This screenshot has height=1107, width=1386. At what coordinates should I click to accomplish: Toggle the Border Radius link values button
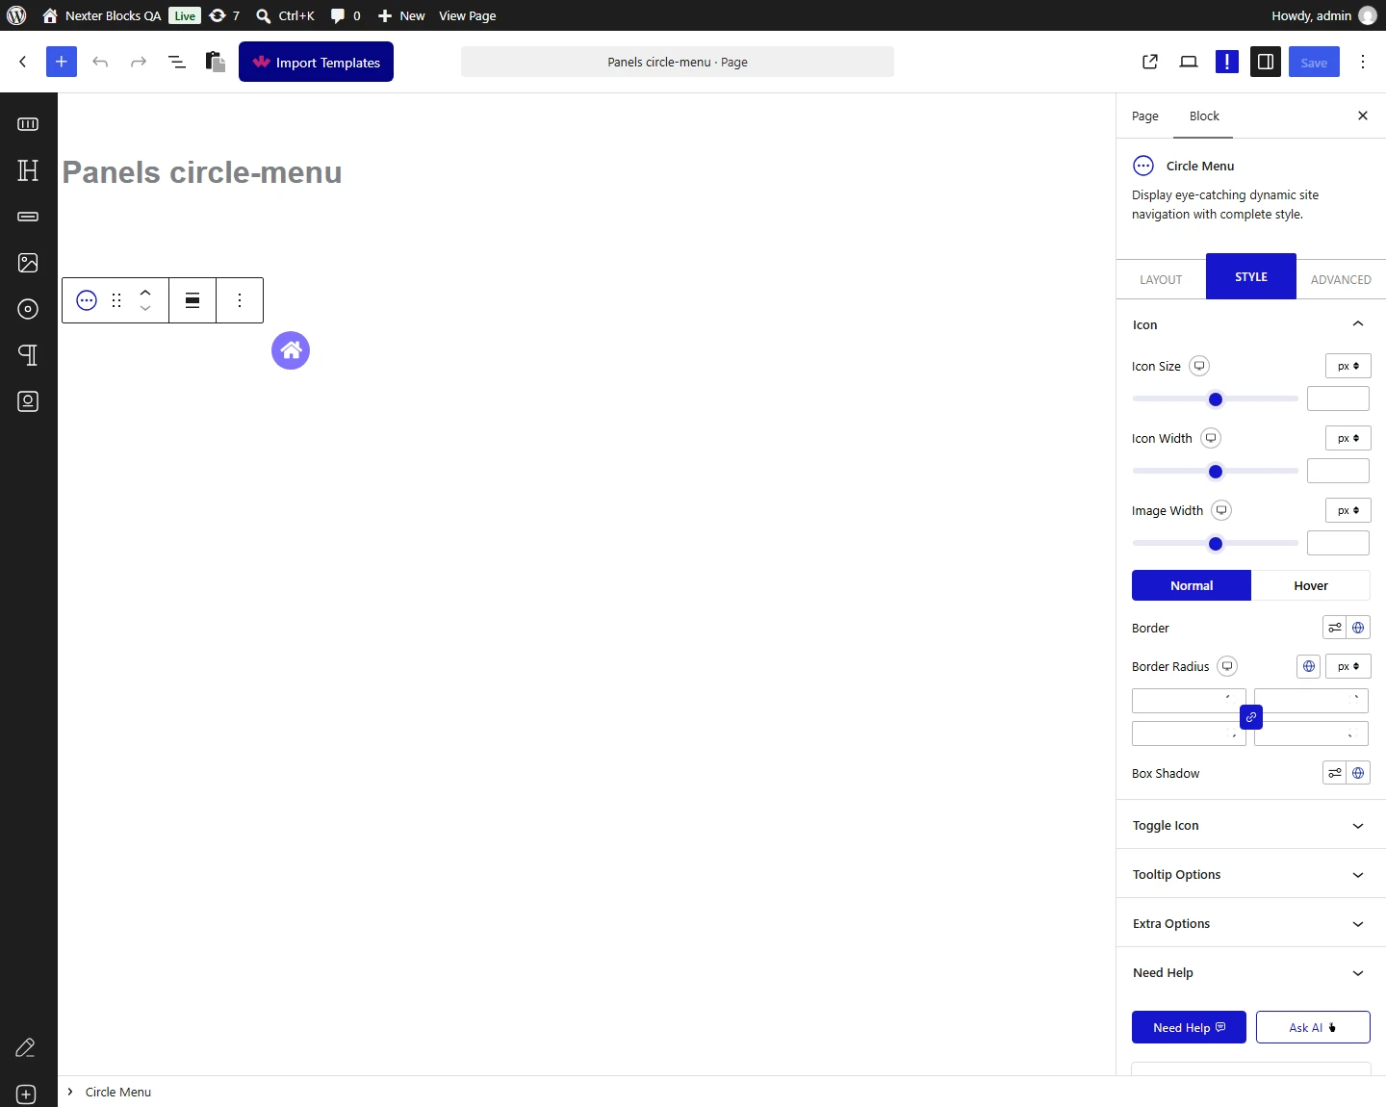(1251, 717)
